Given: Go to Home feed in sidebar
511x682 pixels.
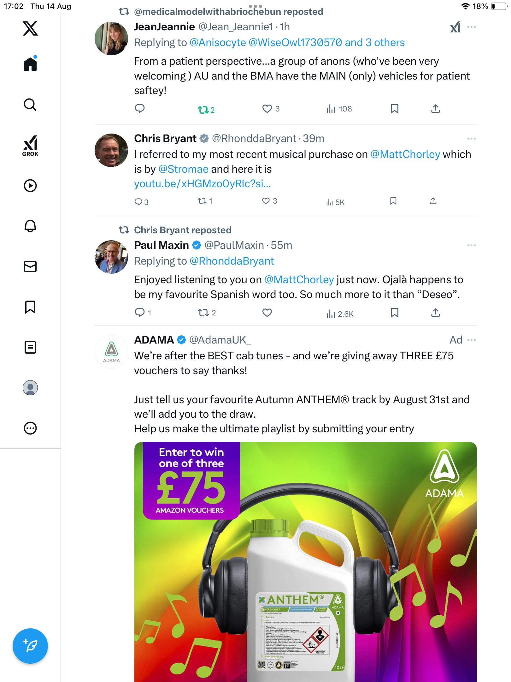Looking at the screenshot, I should click(30, 64).
